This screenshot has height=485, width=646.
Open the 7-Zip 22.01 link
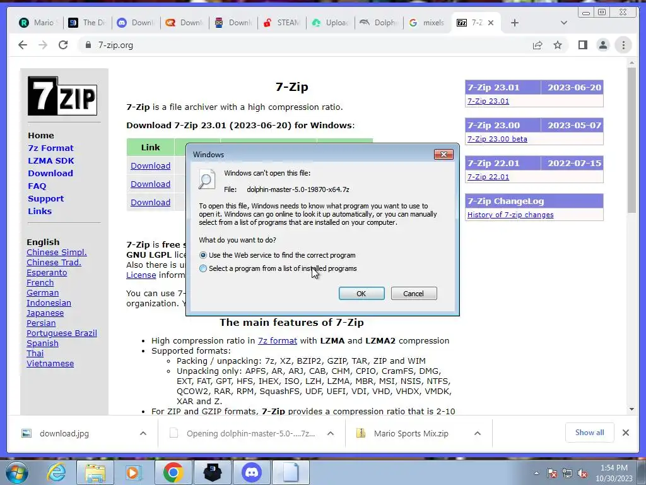click(x=488, y=177)
